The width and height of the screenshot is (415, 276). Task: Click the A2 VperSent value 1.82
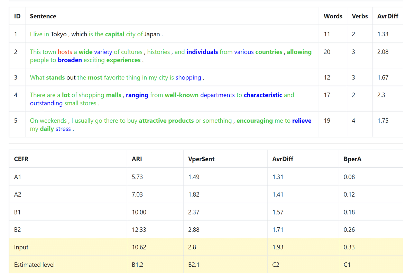coord(194,194)
